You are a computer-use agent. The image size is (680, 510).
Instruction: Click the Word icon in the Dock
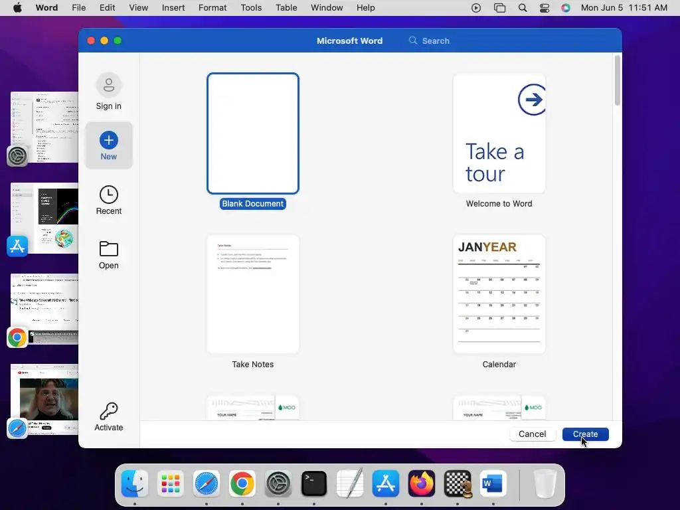pyautogui.click(x=493, y=483)
